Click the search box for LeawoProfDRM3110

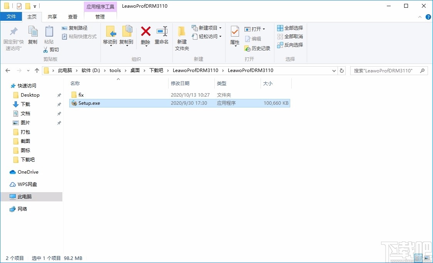pos(385,70)
